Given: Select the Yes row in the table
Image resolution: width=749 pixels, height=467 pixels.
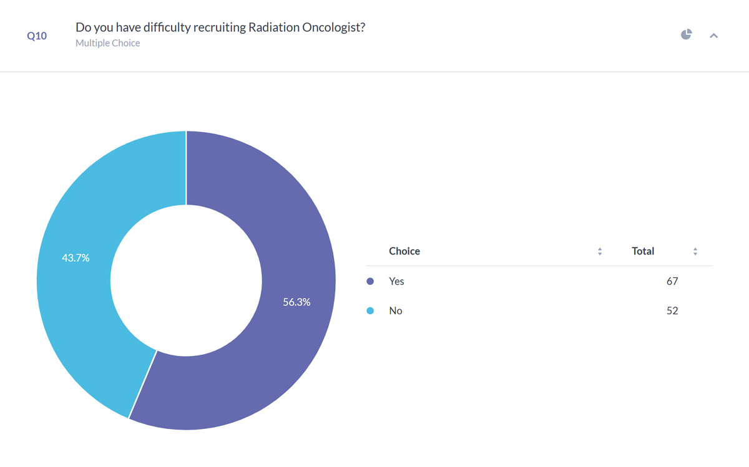Looking at the screenshot, I should pyautogui.click(x=539, y=281).
